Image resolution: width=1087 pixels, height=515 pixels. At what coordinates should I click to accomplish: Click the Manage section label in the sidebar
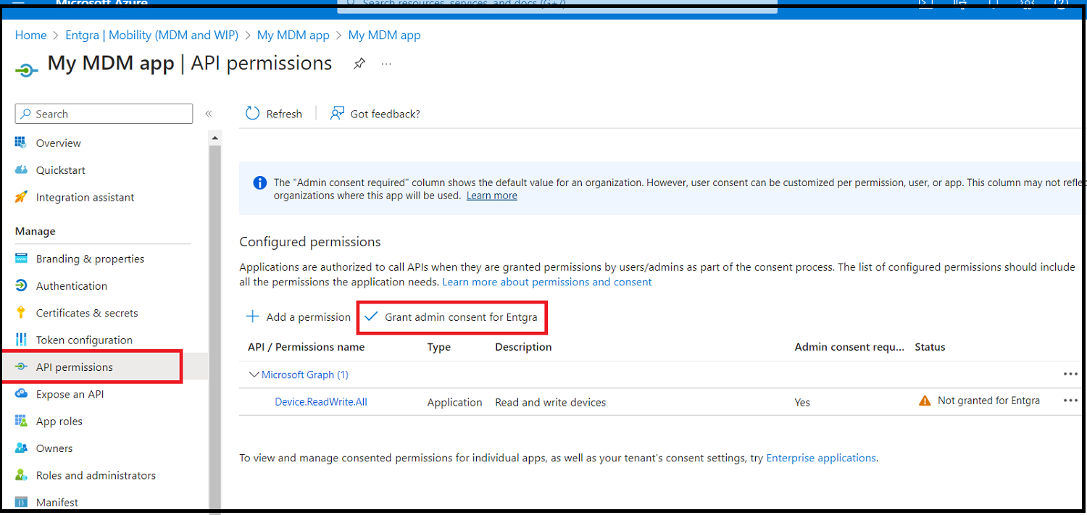pyautogui.click(x=36, y=231)
